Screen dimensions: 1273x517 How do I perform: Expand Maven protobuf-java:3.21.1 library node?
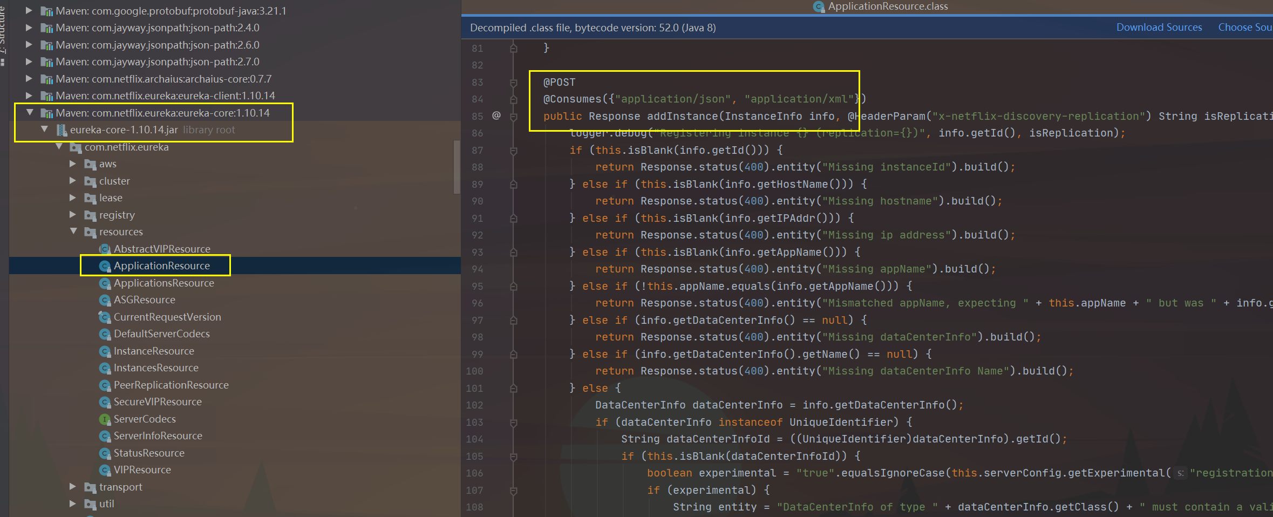pyautogui.click(x=29, y=11)
